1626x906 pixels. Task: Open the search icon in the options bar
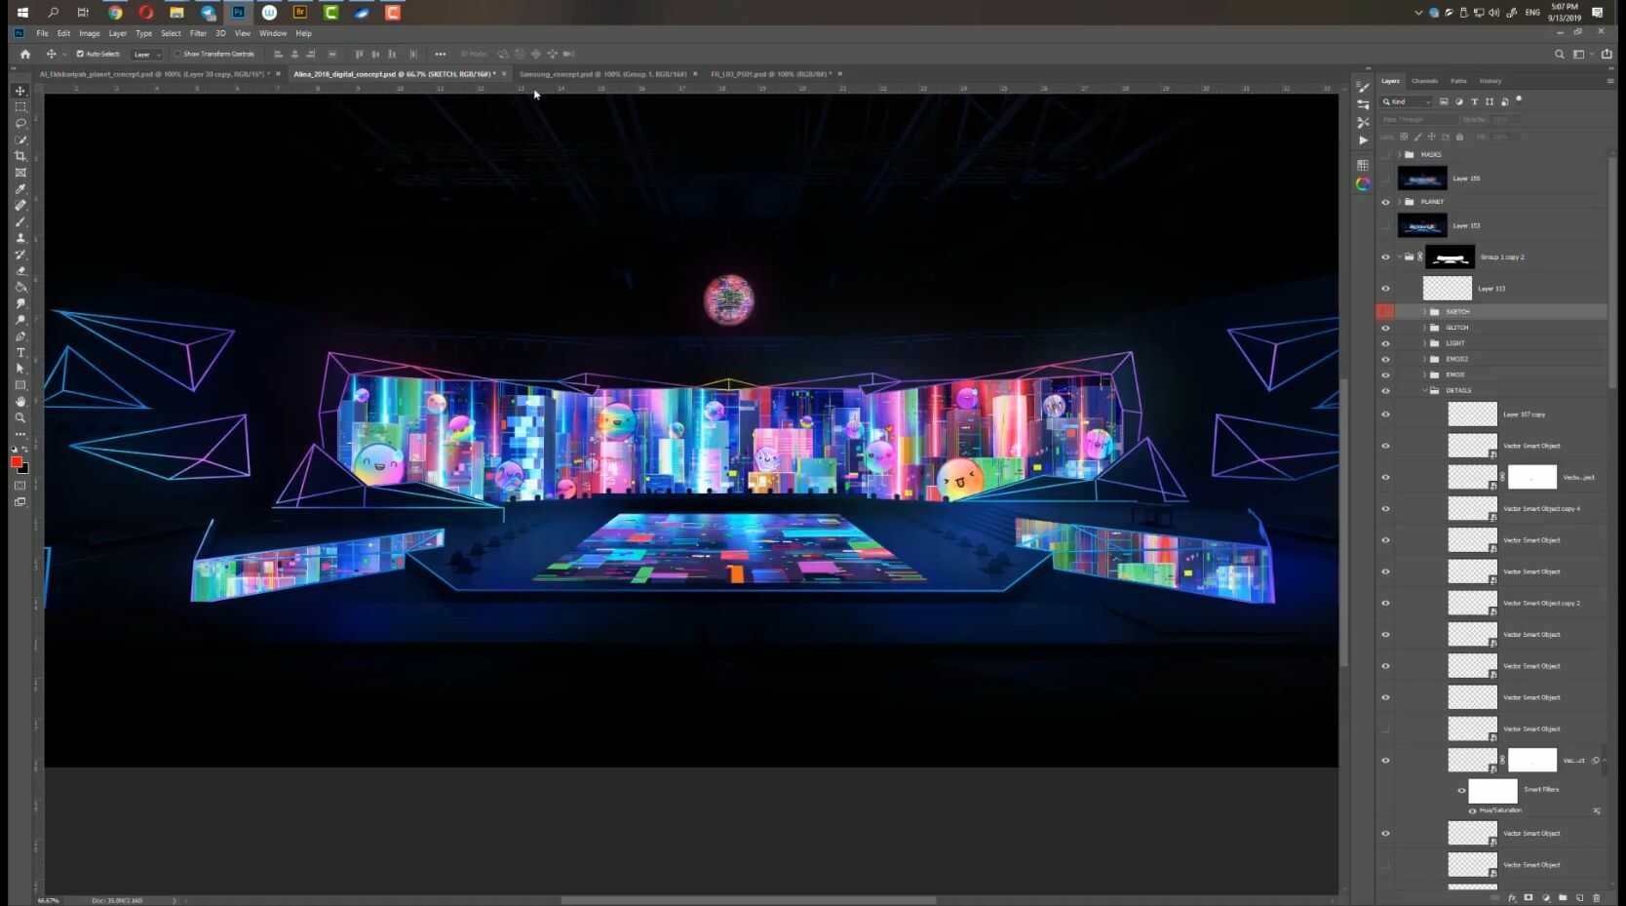pyautogui.click(x=1560, y=54)
